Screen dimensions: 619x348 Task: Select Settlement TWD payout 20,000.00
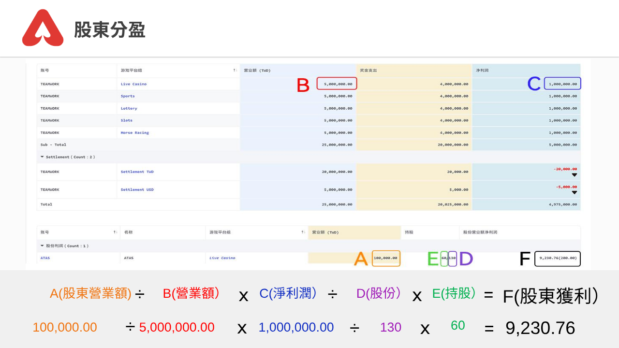click(458, 172)
